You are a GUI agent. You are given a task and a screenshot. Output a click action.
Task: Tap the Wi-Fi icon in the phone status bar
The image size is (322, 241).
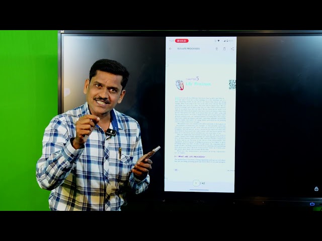point(218,41)
